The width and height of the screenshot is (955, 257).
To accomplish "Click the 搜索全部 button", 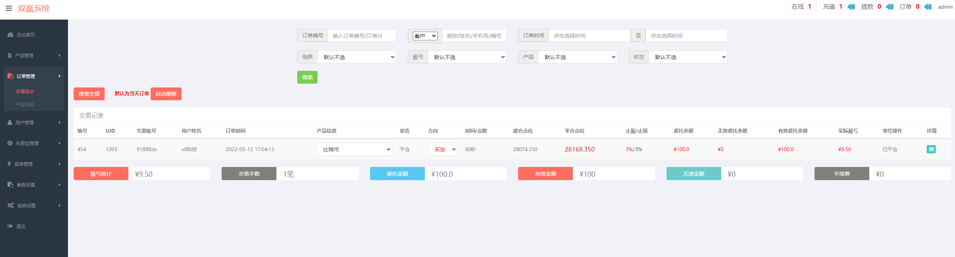I will coord(89,94).
